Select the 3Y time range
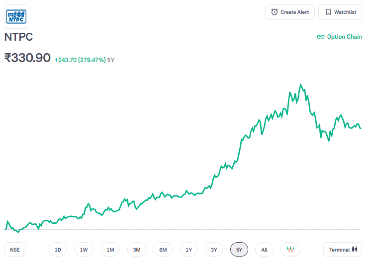Image resolution: width=372 pixels, height=266 pixels. [214, 250]
